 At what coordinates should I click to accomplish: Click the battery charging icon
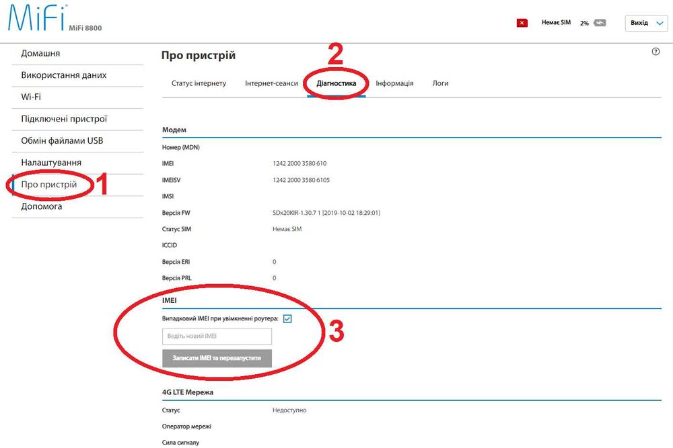[x=600, y=23]
